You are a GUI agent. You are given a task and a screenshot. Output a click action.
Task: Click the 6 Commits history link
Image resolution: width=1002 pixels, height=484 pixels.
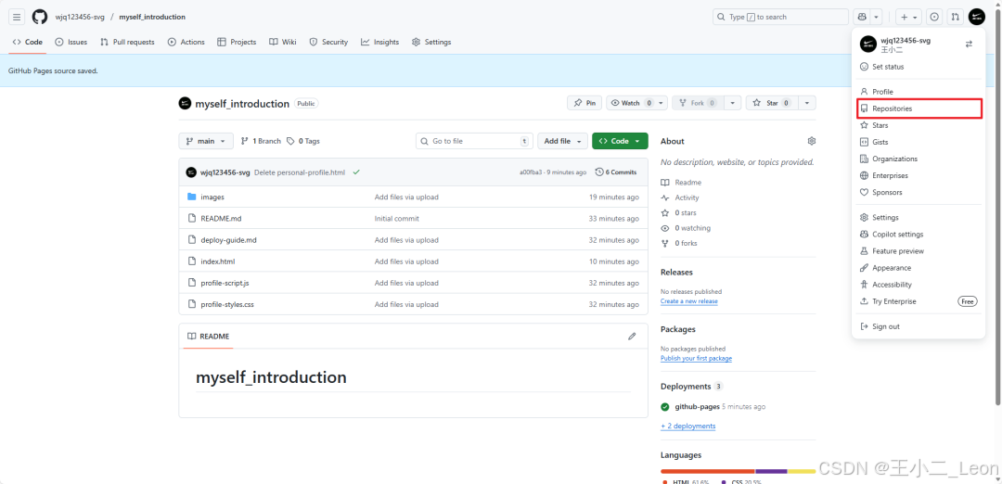click(616, 172)
